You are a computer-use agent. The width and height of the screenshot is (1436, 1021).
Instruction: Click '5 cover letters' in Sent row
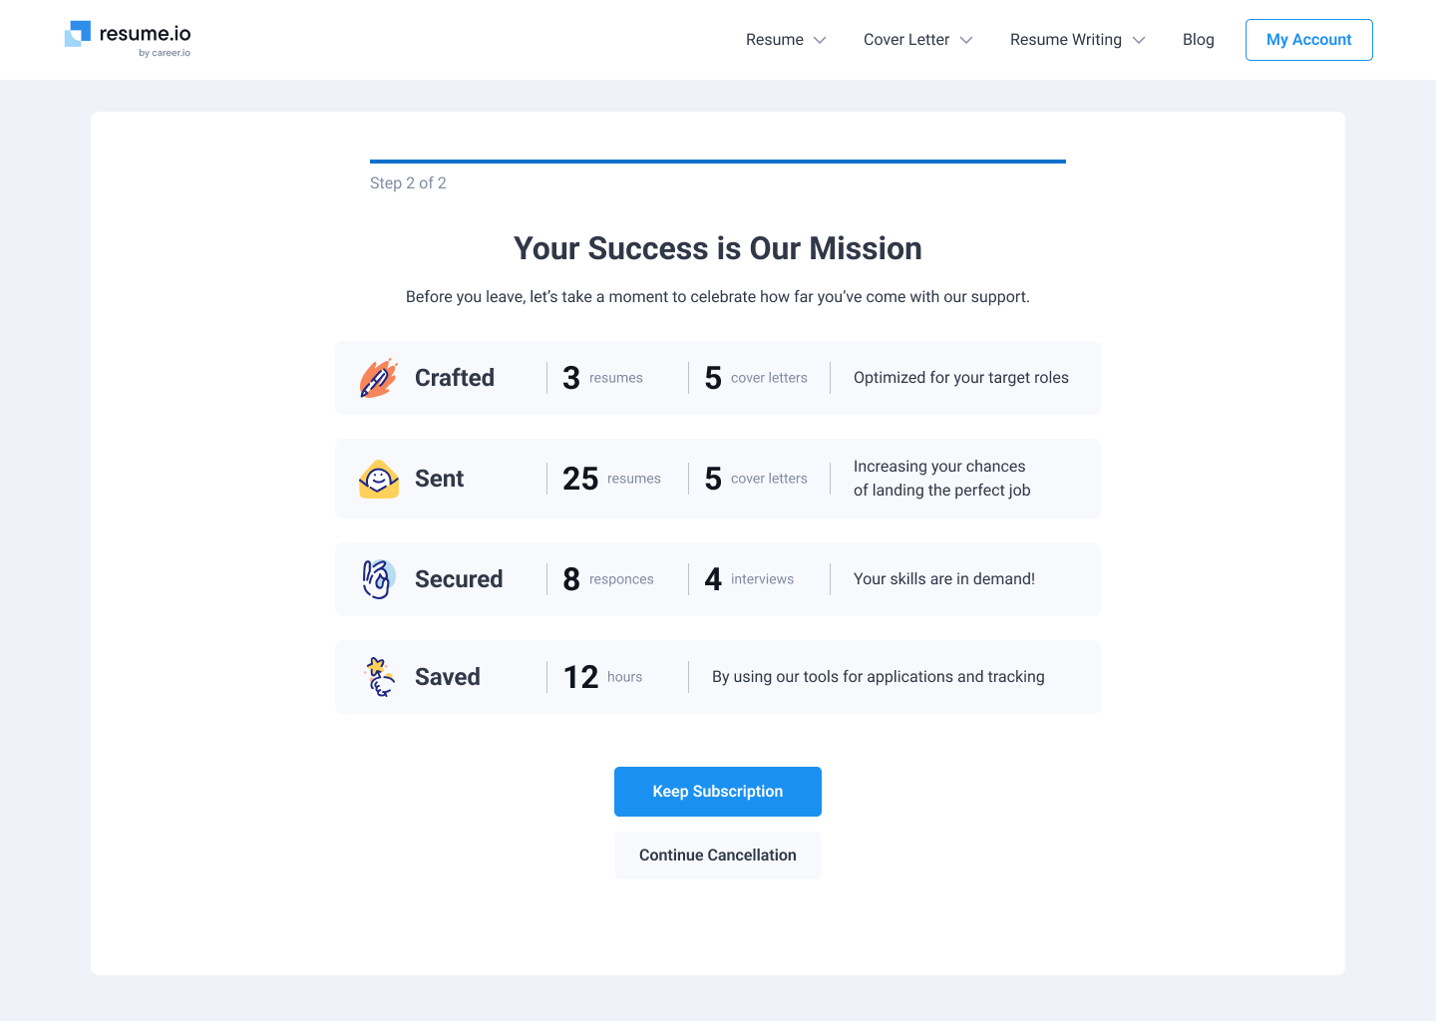tap(756, 479)
